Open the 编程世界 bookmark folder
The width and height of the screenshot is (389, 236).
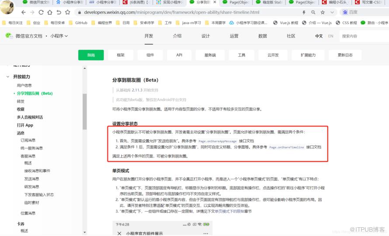click(x=102, y=23)
